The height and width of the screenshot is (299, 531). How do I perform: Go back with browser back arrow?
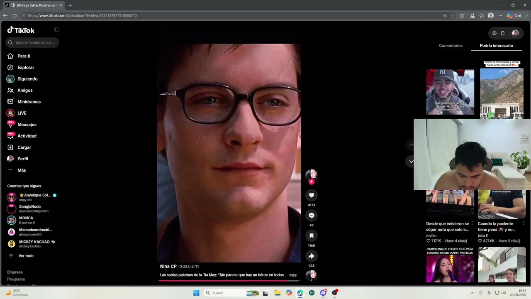tap(5, 15)
